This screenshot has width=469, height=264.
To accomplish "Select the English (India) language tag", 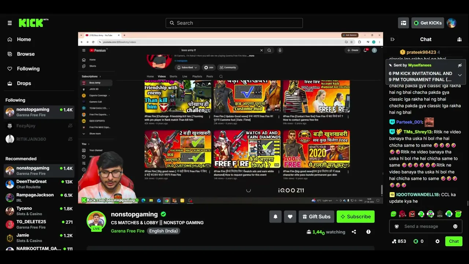I will pyautogui.click(x=163, y=231).
